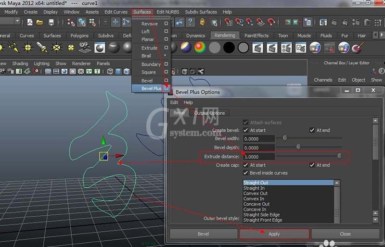Enable snap to curves magnet icon
The width and height of the screenshot is (385, 247).
pyautogui.click(x=239, y=22)
